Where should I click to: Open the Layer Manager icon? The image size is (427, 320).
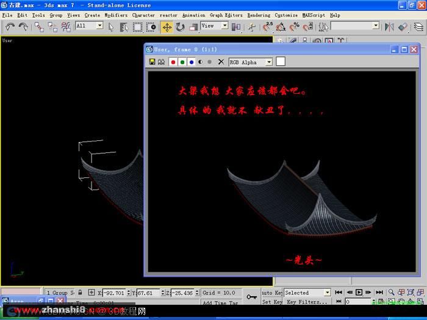pyautogui.click(x=418, y=27)
